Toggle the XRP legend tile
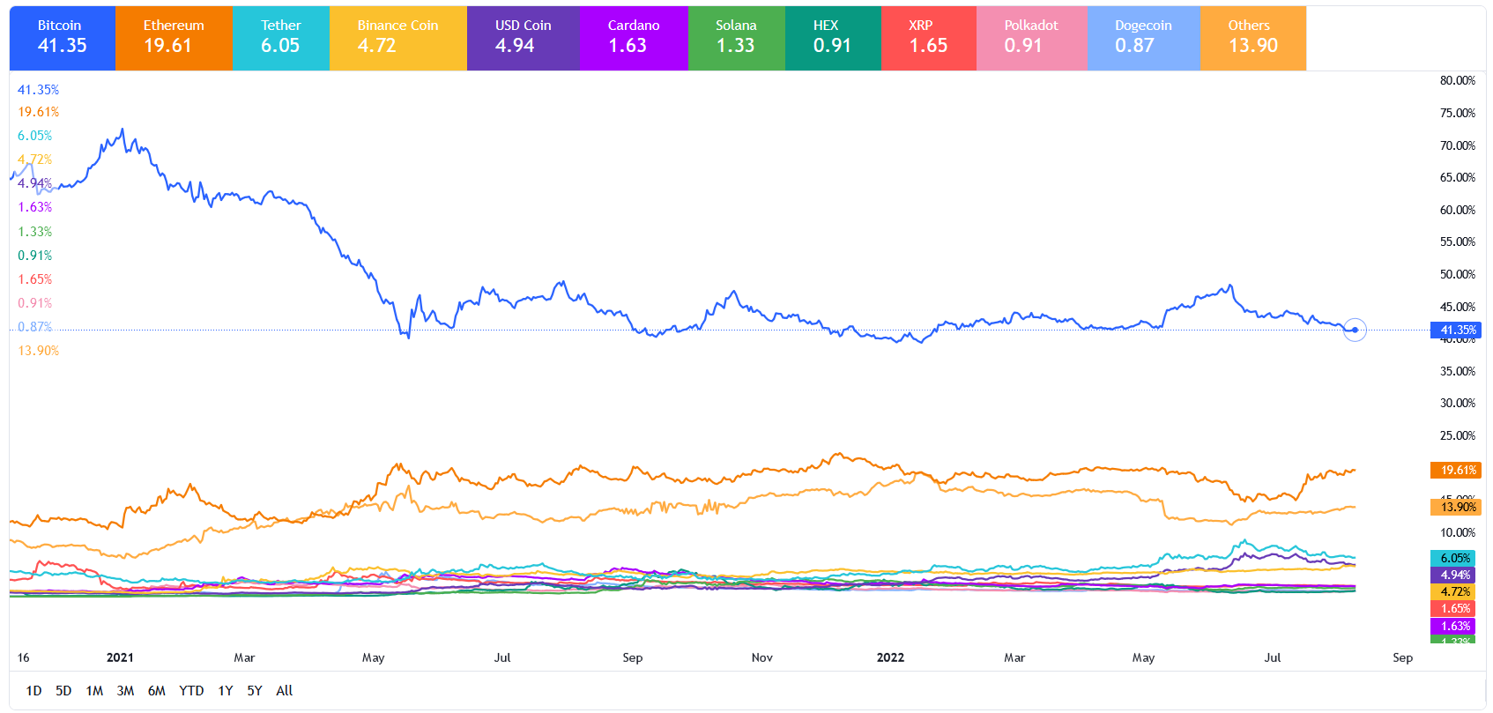The width and height of the screenshot is (1493, 713). click(x=929, y=38)
